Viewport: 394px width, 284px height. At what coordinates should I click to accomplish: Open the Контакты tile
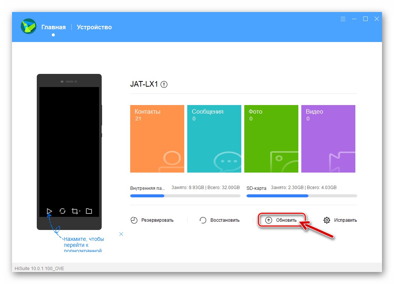tap(157, 139)
